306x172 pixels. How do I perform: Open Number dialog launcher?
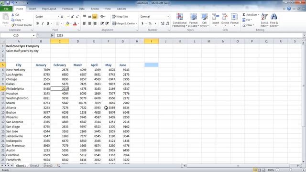(x=169, y=30)
